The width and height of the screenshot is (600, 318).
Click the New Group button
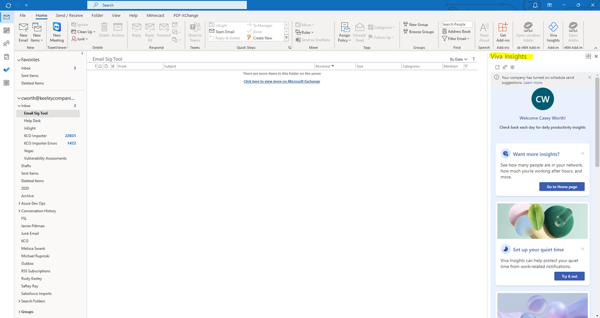(x=416, y=25)
